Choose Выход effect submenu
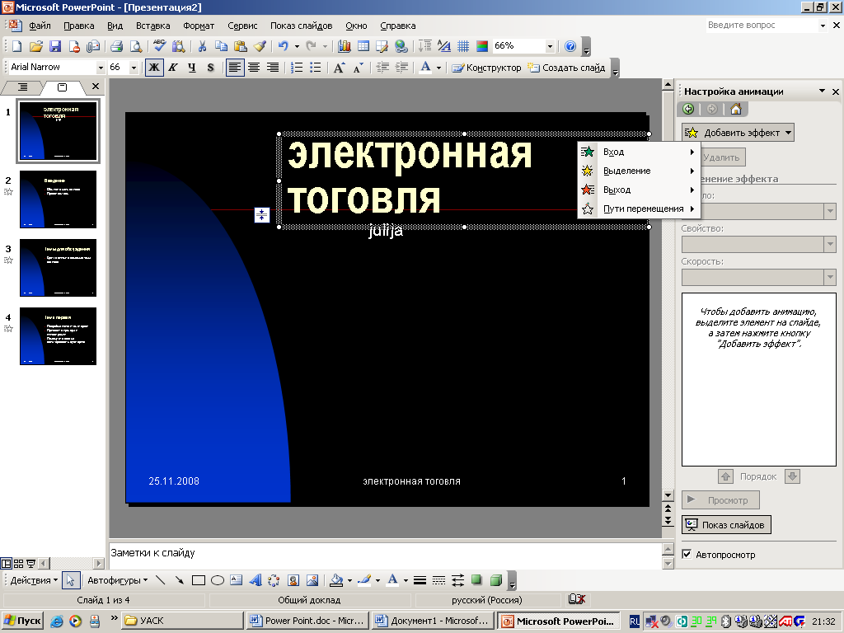844x633 pixels. coord(639,190)
